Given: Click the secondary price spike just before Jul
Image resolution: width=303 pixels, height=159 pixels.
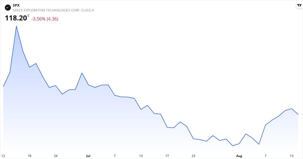Looking at the screenshot, I should (82, 73).
